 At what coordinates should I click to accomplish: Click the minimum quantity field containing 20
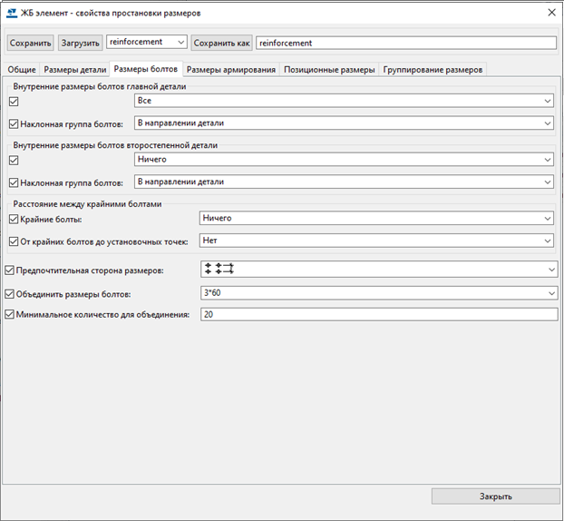tap(377, 315)
